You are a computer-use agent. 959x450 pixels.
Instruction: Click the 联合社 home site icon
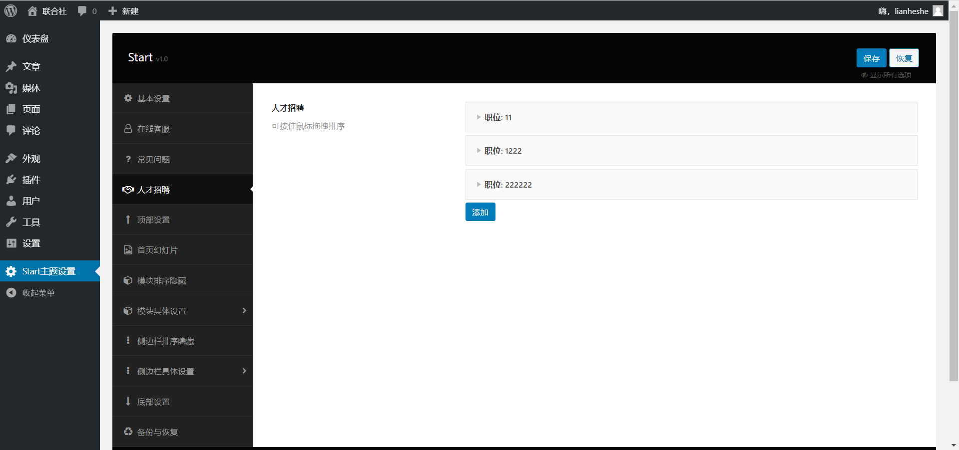coord(32,11)
